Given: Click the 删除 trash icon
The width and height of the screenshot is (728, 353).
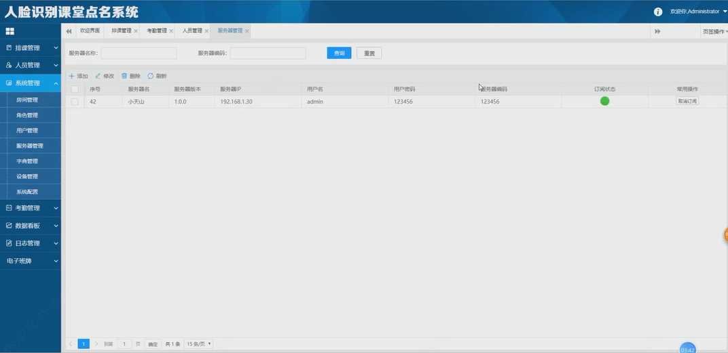Looking at the screenshot, I should point(124,76).
